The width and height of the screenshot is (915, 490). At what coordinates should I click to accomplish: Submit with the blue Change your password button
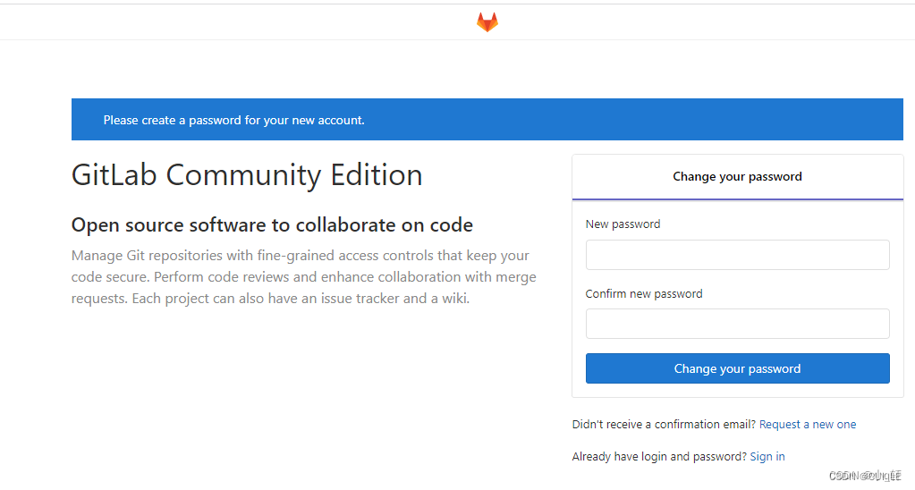click(x=738, y=368)
